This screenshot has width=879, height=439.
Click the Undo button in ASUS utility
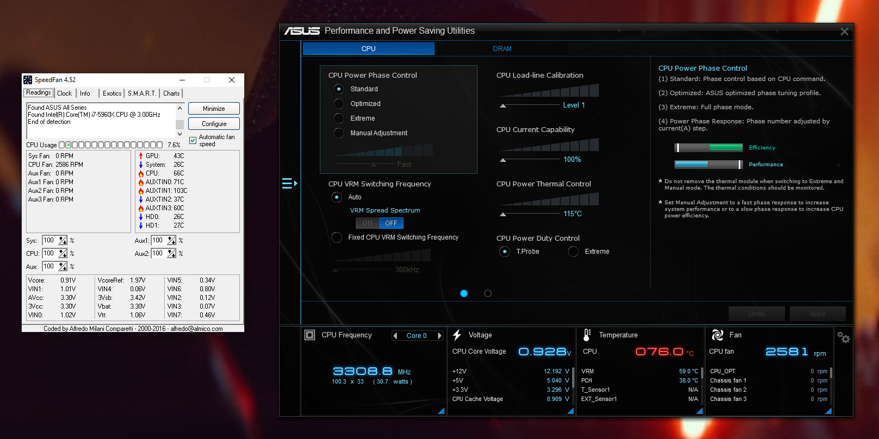757,314
